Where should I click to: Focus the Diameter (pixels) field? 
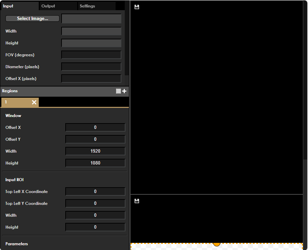pyautogui.click(x=91, y=67)
